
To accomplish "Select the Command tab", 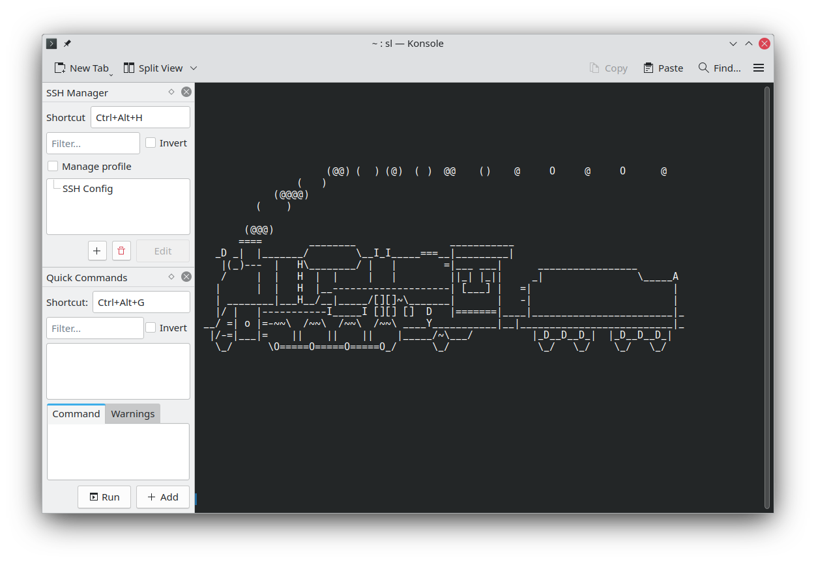I will click(x=76, y=413).
